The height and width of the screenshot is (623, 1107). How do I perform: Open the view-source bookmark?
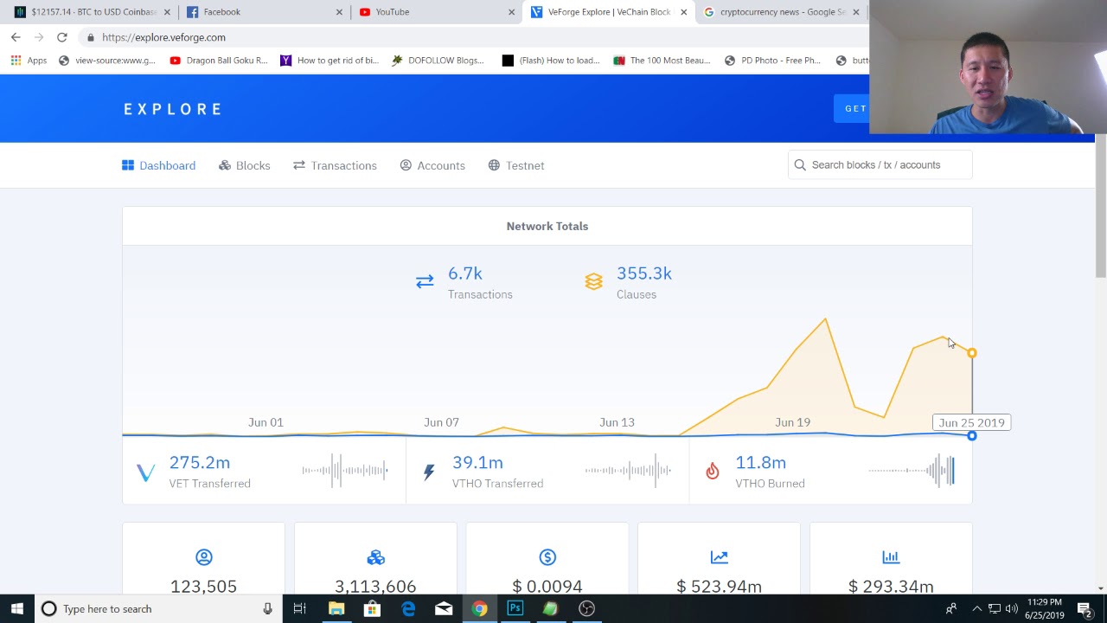107,61
